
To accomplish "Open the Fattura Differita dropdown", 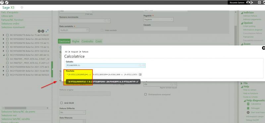I will point(73,112).
